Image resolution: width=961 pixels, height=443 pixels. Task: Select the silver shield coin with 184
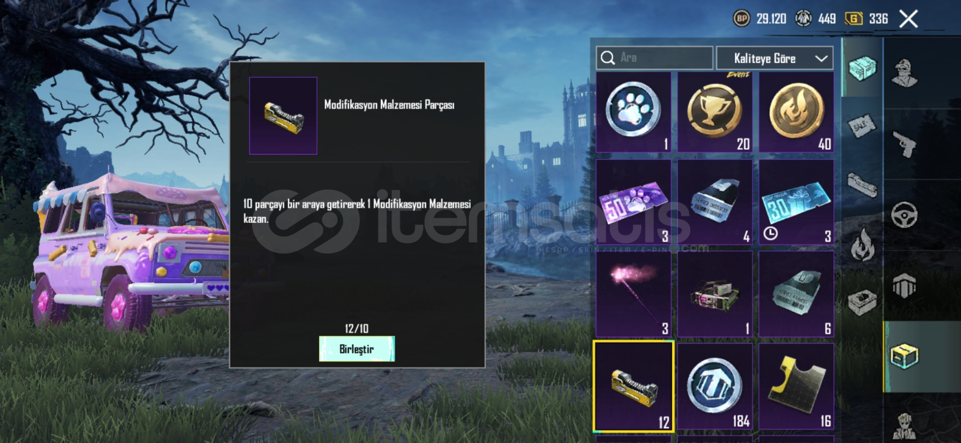pyautogui.click(x=715, y=386)
